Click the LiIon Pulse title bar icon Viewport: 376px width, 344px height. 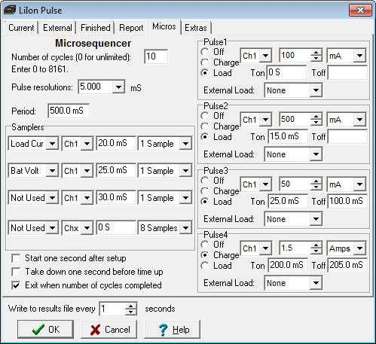pos(10,11)
